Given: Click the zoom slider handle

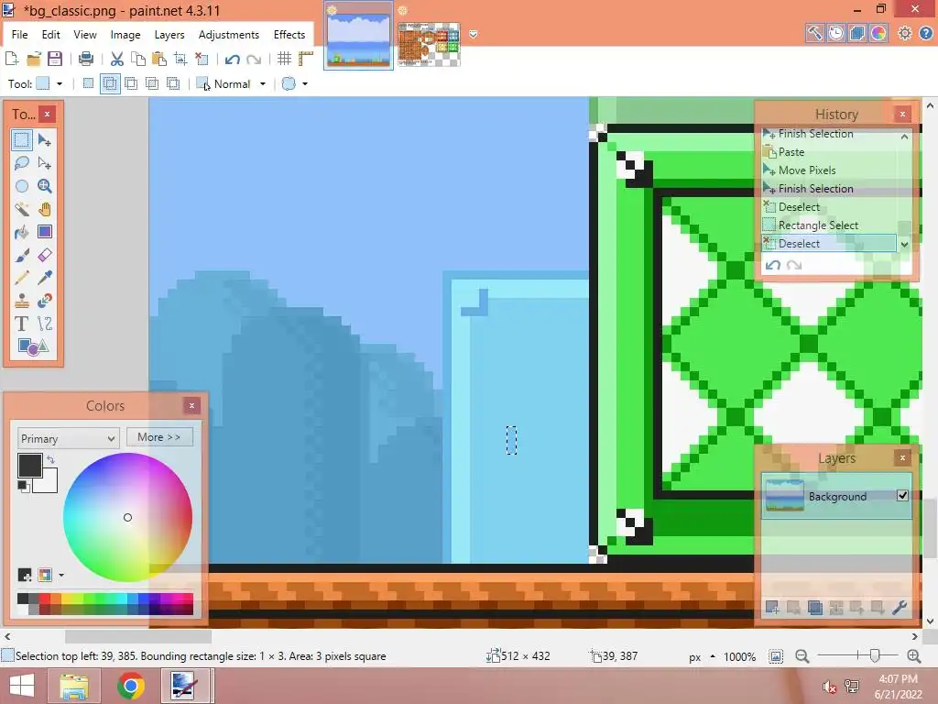Looking at the screenshot, I should 875,656.
